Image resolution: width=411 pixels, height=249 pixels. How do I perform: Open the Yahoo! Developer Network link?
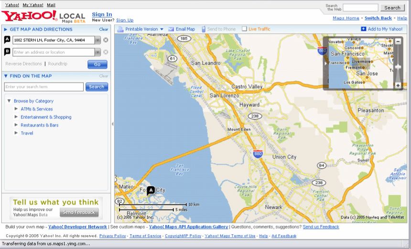pos(77,227)
